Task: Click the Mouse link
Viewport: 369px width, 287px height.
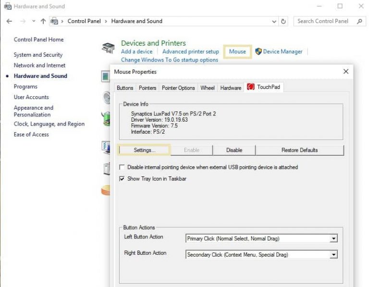Action: [x=237, y=51]
